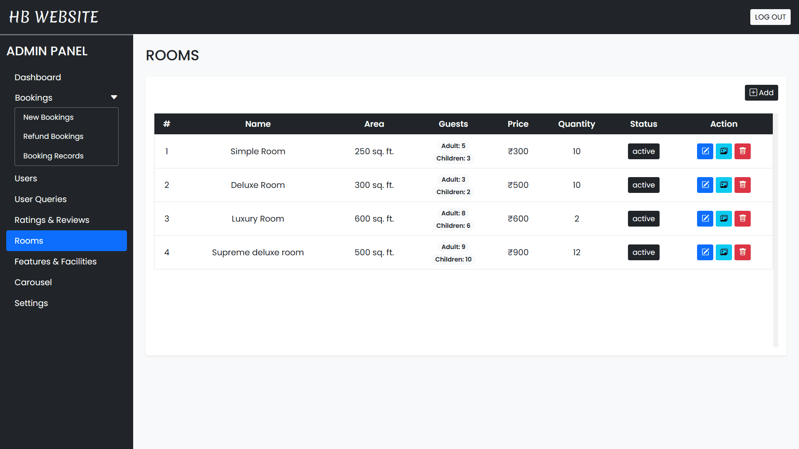The width and height of the screenshot is (799, 449).
Task: Click the rooms table vertical scrollbar
Action: point(775,230)
